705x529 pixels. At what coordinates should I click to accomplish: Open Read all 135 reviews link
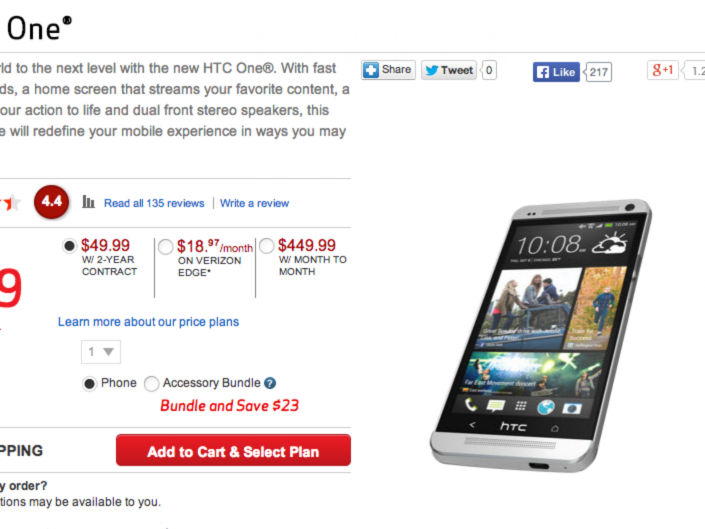154,203
